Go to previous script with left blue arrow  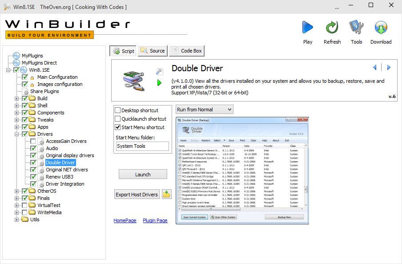point(374,67)
